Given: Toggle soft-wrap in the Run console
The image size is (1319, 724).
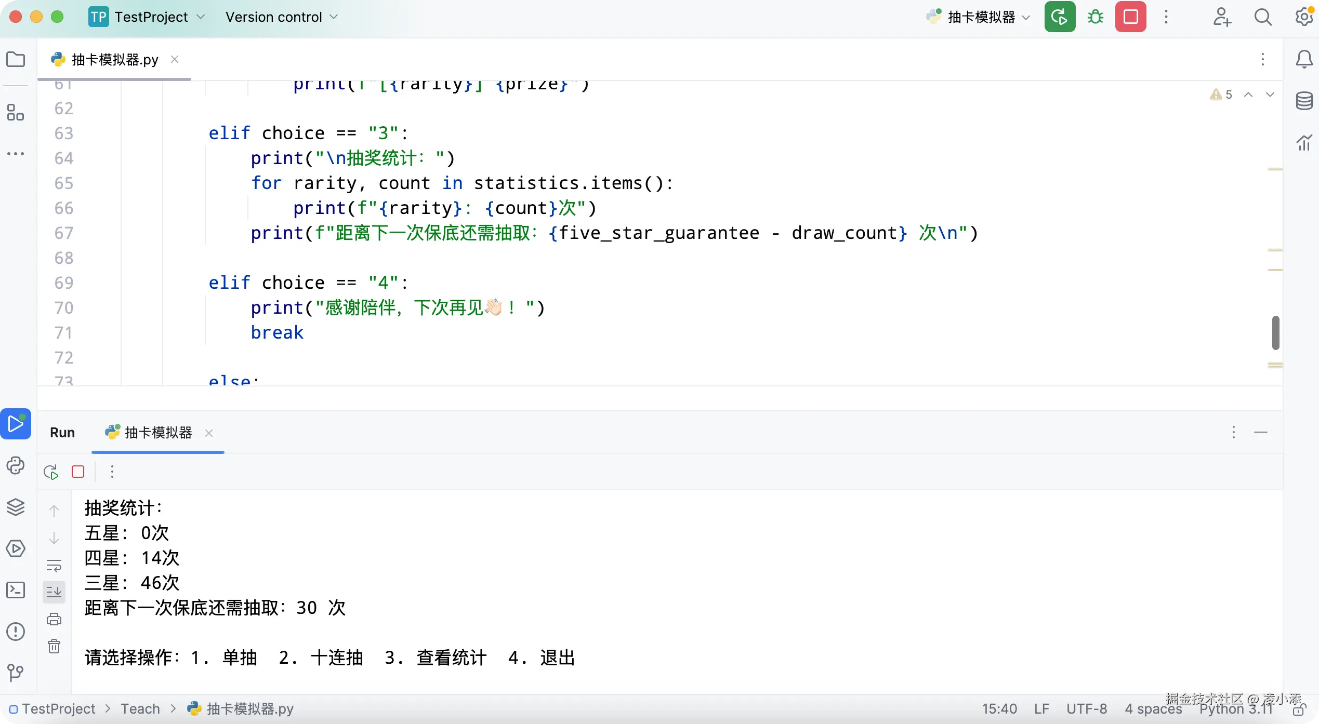Looking at the screenshot, I should (54, 565).
